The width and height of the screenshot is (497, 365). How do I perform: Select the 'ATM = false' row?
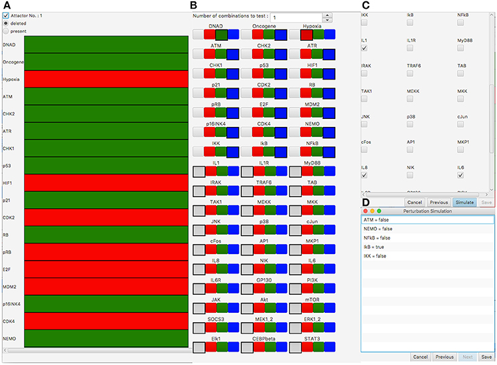tap(427, 219)
